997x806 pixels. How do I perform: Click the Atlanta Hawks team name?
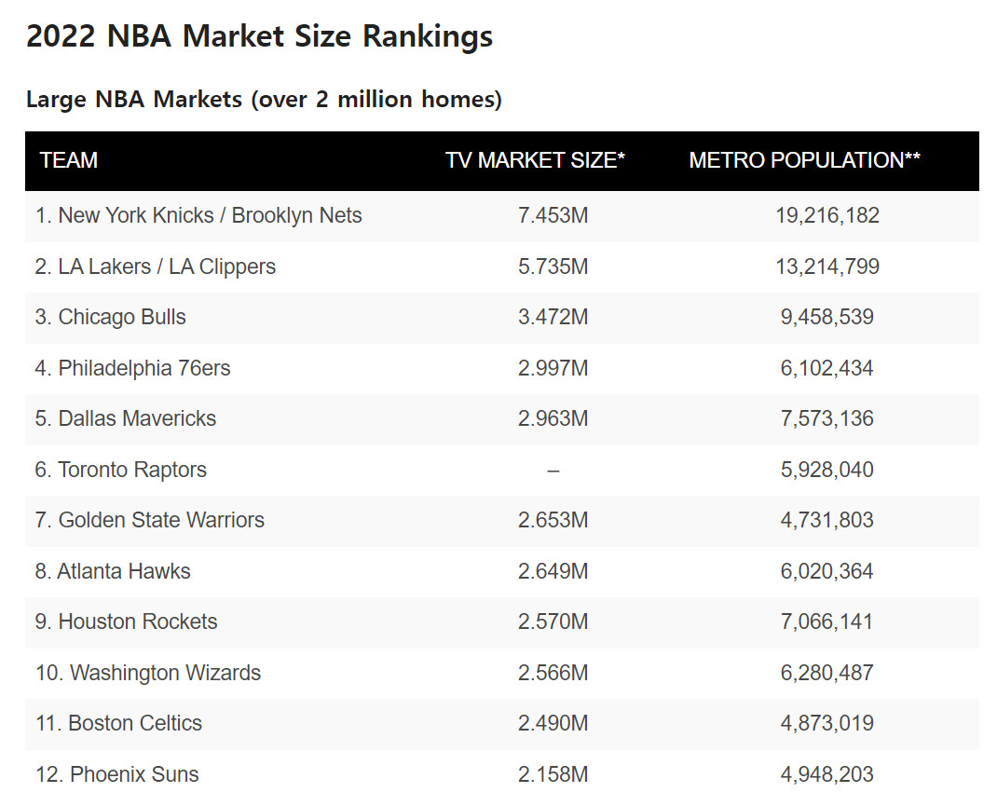coord(113,571)
